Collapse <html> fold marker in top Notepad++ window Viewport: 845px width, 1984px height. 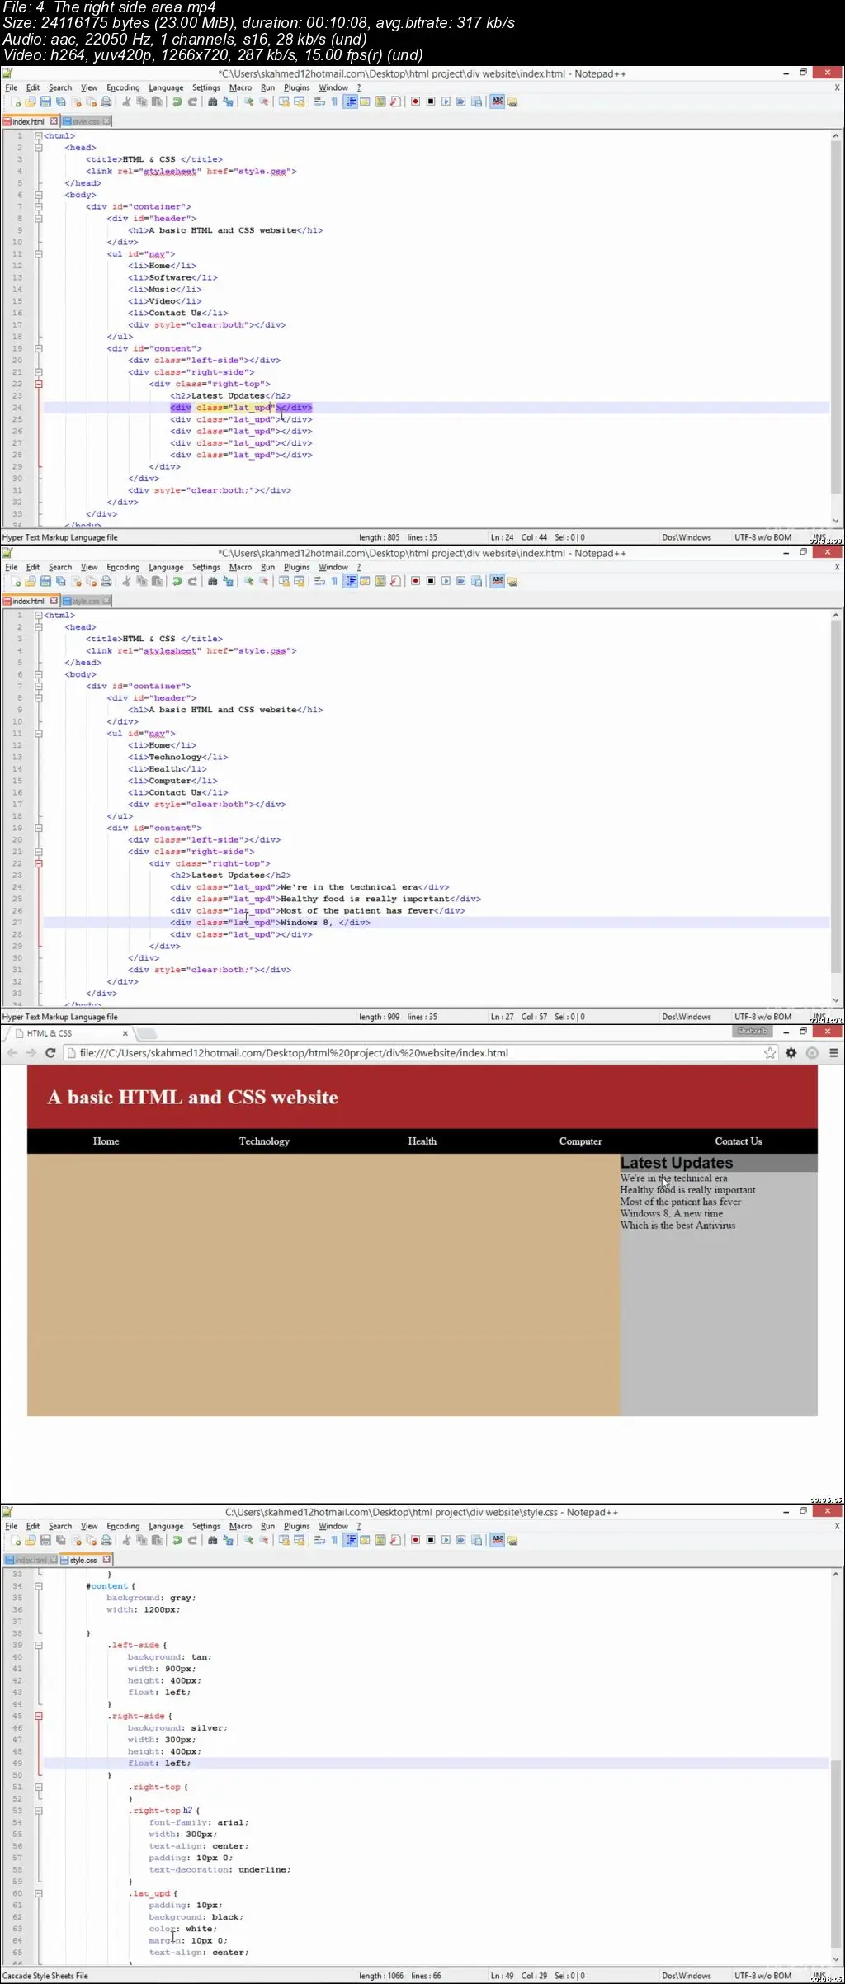[39, 136]
